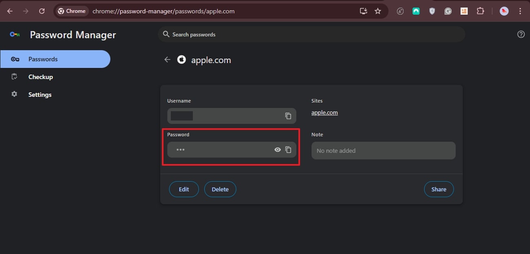Open the Passwords section
Screen dimensions: 530x254
click(x=43, y=59)
